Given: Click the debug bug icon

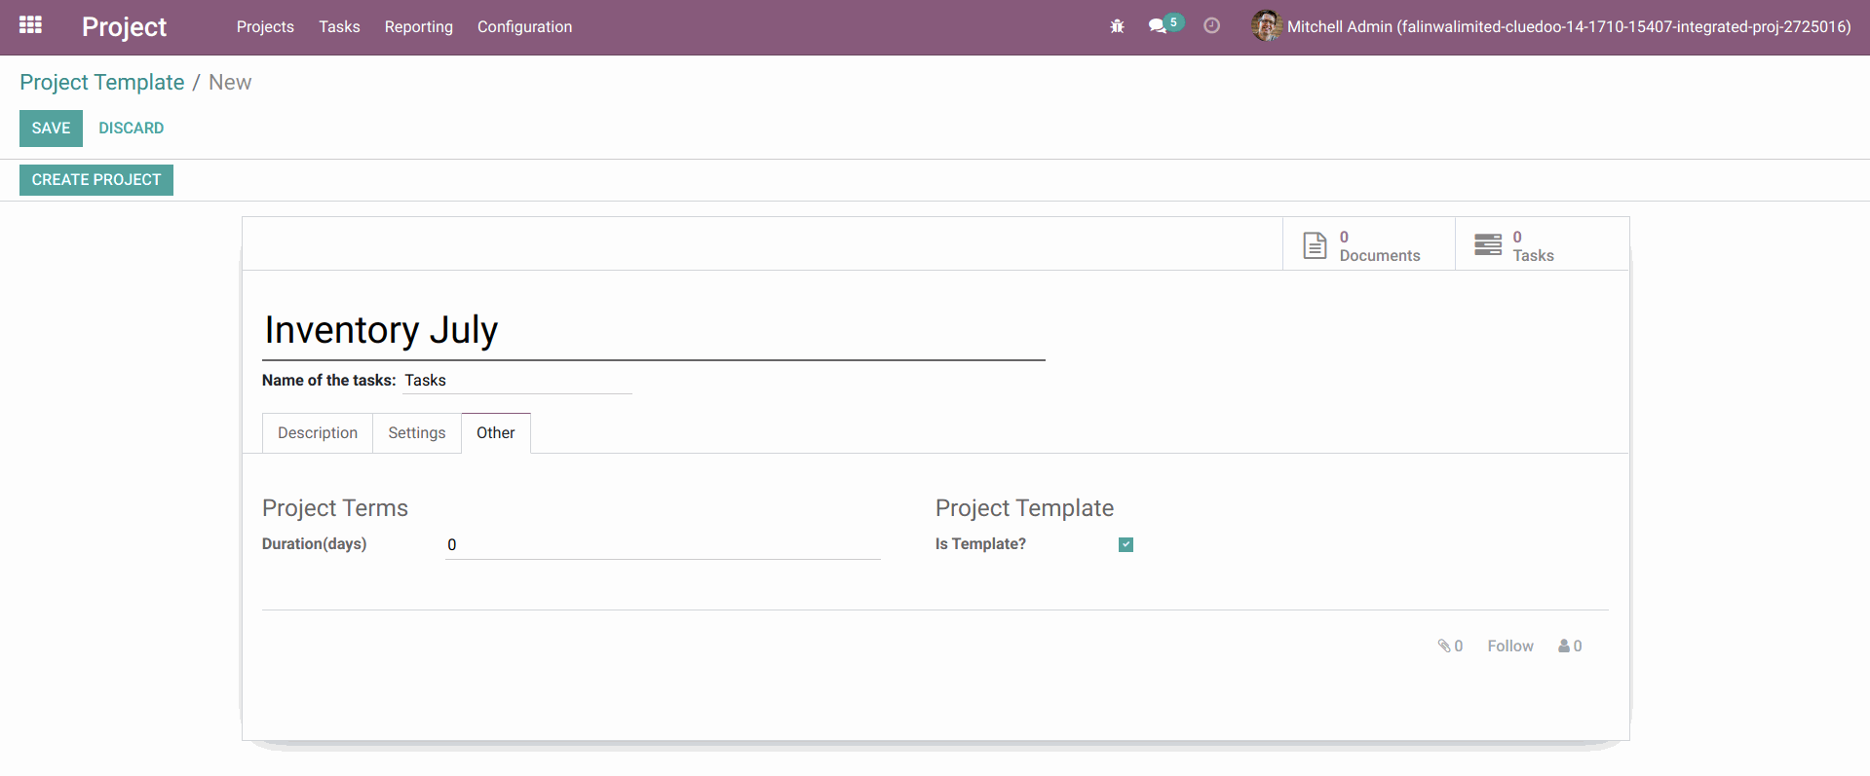Looking at the screenshot, I should click(x=1117, y=26).
